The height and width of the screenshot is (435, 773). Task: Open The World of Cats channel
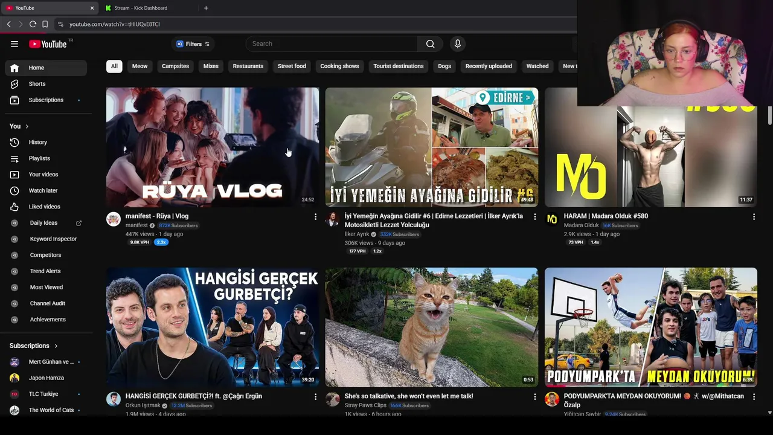click(46, 410)
